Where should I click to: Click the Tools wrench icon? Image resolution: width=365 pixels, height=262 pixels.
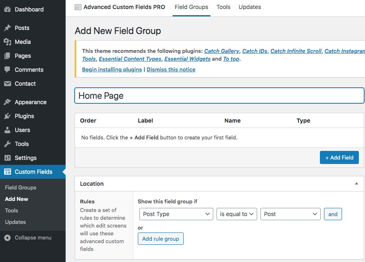7,144
